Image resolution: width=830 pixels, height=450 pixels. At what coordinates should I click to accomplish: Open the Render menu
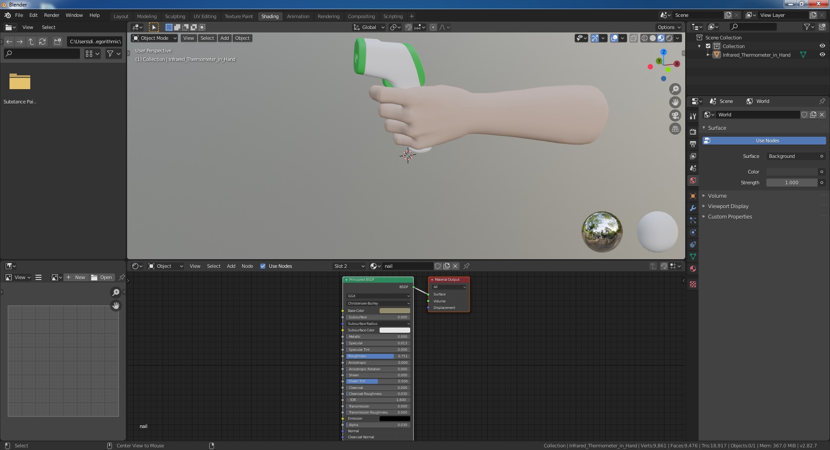tap(51, 15)
